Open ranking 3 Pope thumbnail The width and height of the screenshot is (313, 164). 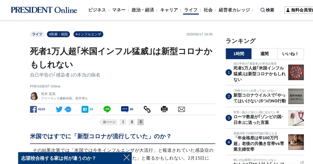[x=296, y=118]
